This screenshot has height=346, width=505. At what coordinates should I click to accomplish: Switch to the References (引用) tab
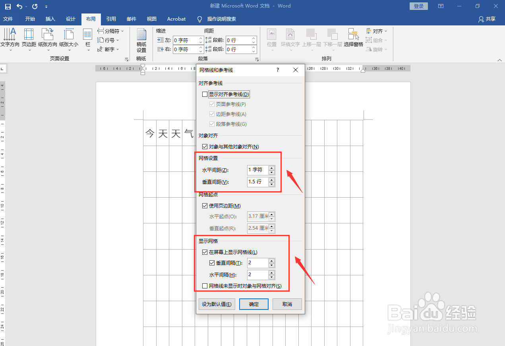pyautogui.click(x=111, y=19)
